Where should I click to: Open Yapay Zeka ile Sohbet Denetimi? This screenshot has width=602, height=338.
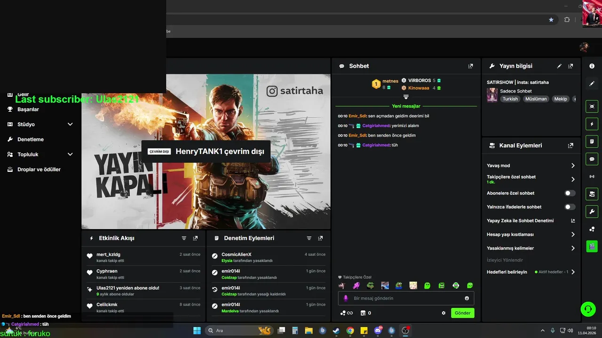point(520,221)
